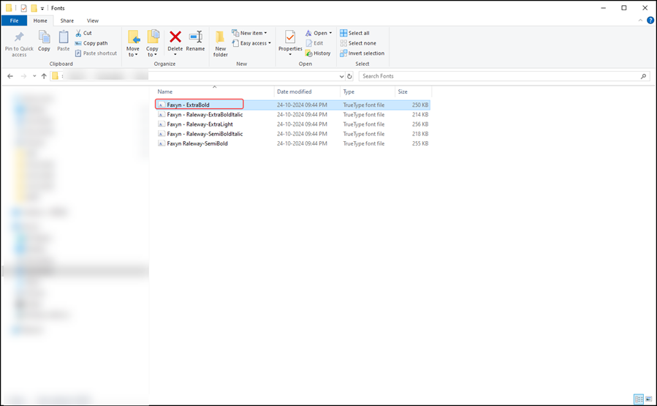Expand the Move to dropdown
Image resolution: width=657 pixels, height=406 pixels.
point(133,55)
